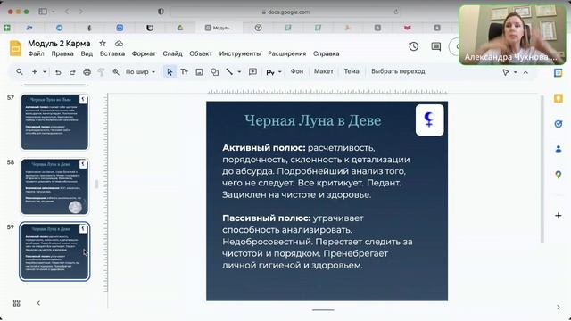The width and height of the screenshot is (571, 321).
Task: Select slide 57 thumbnail
Action: pos(54,122)
